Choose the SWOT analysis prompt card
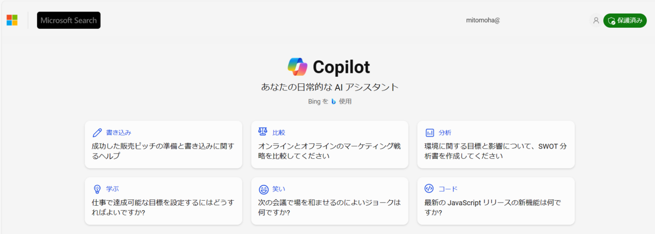The image size is (655, 234). pyautogui.click(x=496, y=144)
